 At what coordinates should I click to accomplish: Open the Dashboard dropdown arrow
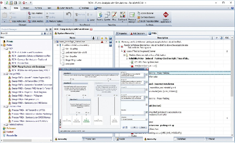click(122, 22)
